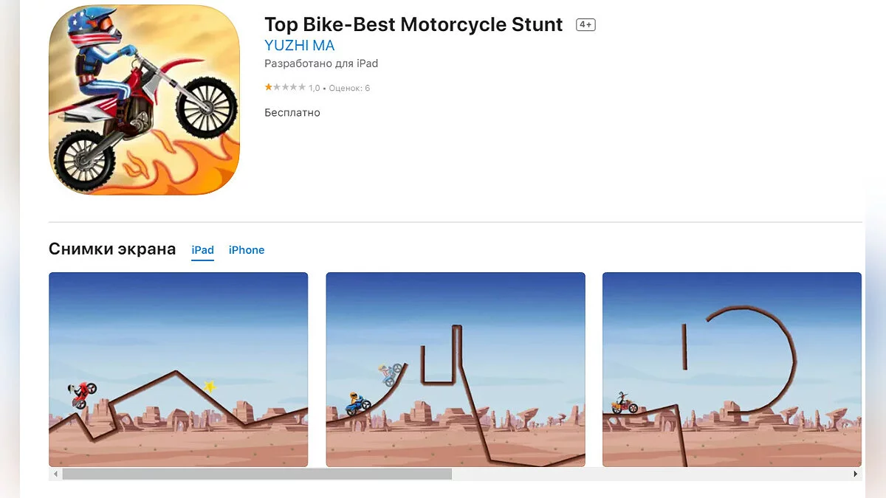Click the Оценок: 6 ratings count
886x498 pixels.
point(349,88)
